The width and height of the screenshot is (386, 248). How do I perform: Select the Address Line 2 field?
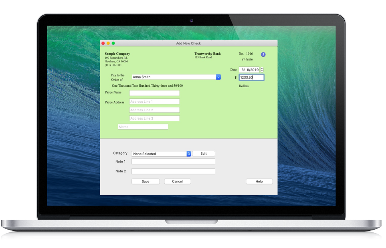154,110
